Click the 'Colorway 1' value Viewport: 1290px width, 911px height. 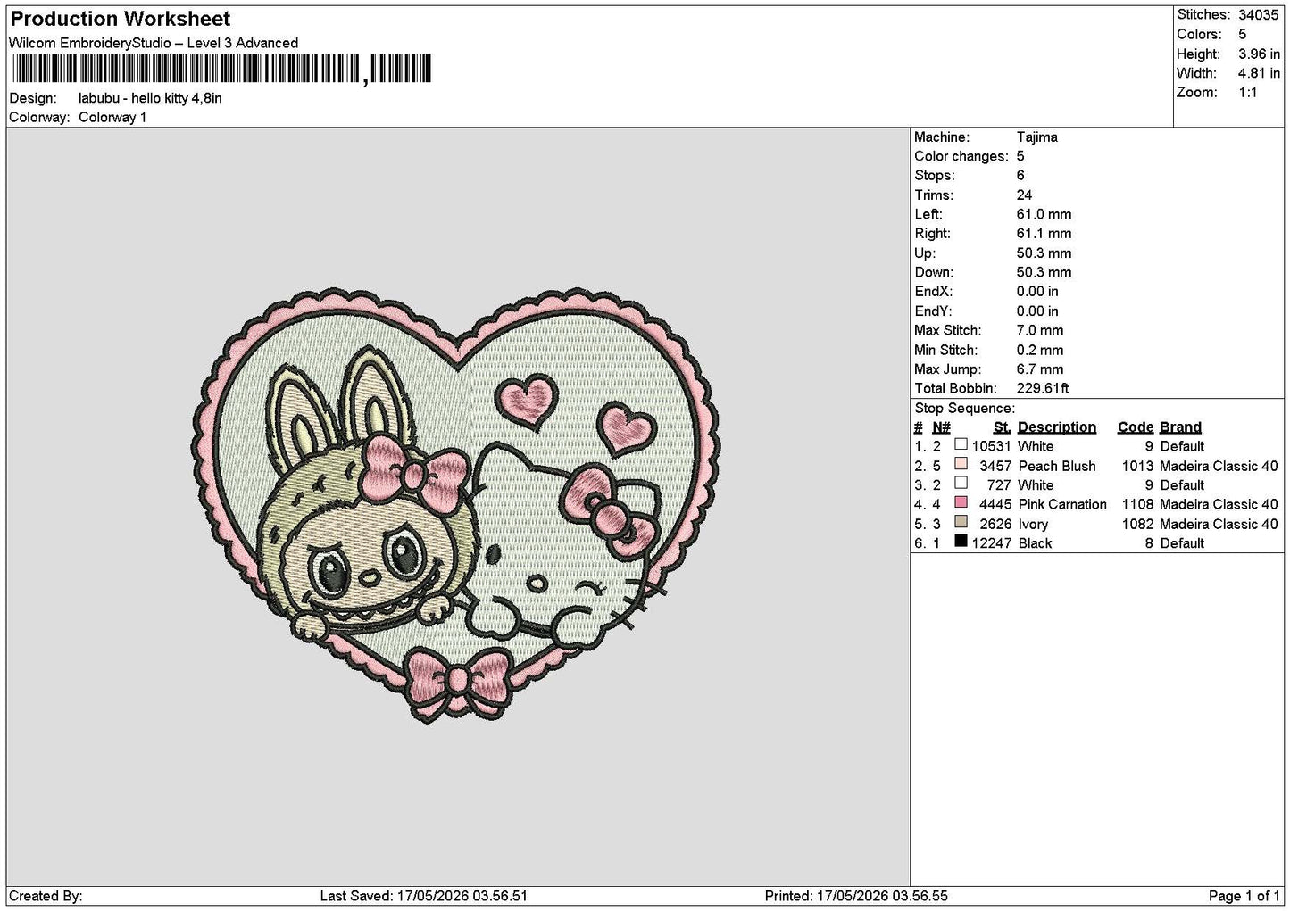click(x=112, y=117)
